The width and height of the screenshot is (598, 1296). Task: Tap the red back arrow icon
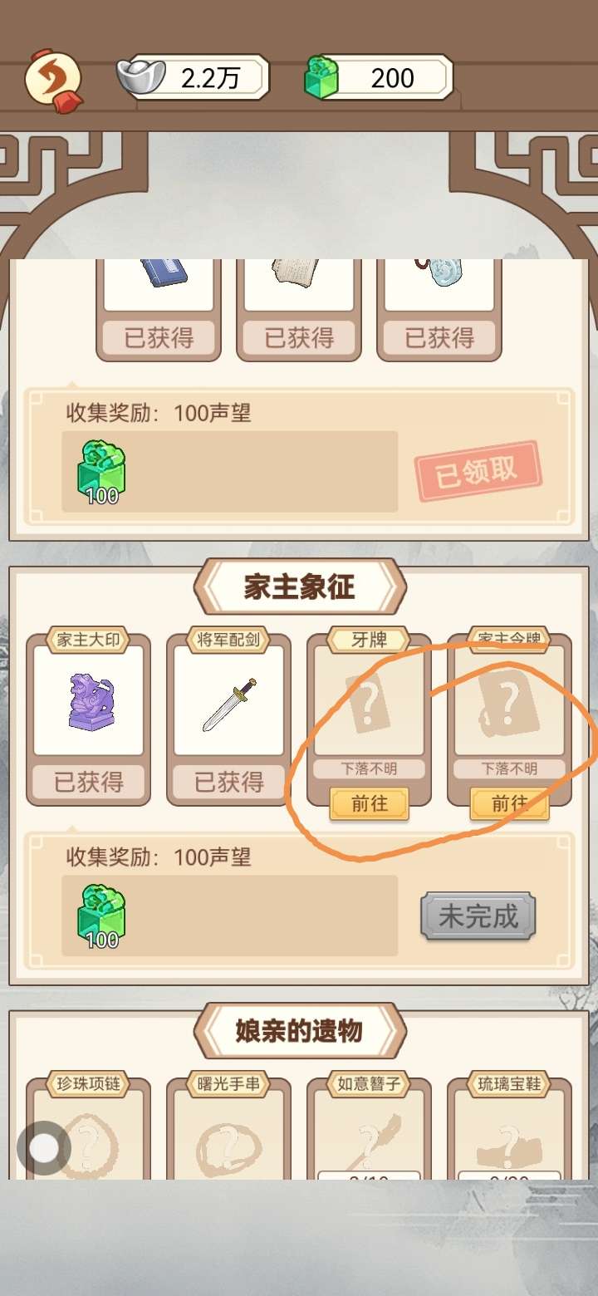click(54, 80)
